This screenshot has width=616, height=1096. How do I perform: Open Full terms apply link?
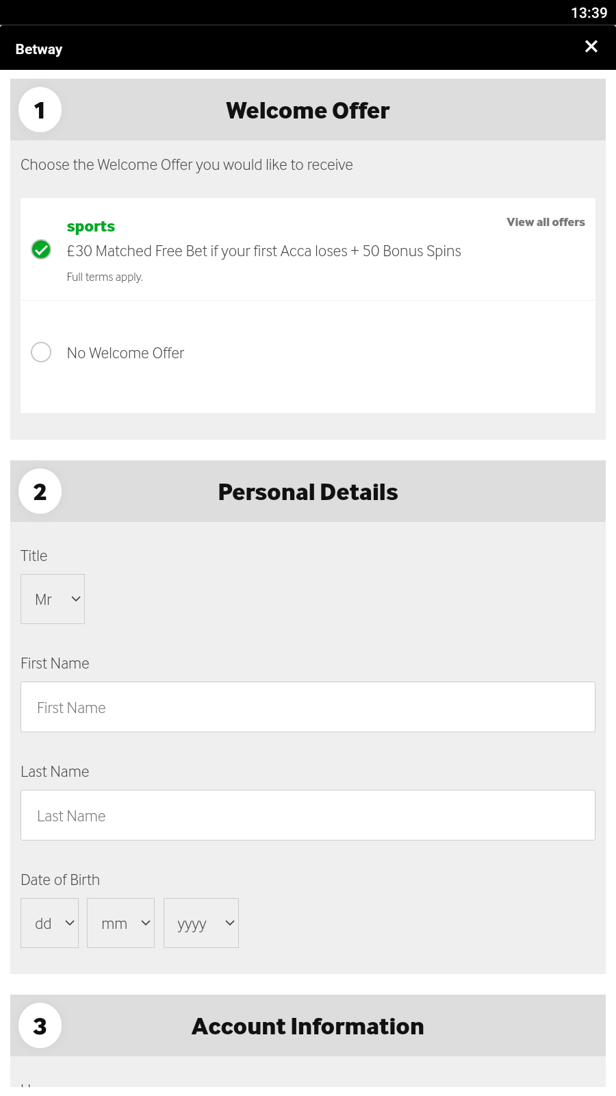(x=105, y=277)
